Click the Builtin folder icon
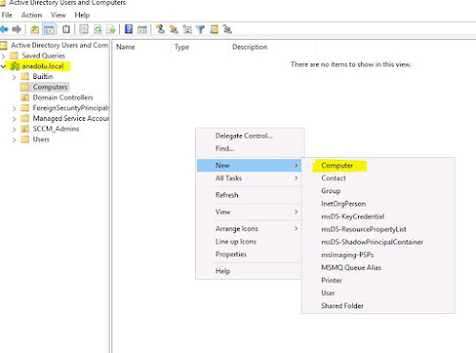Image resolution: width=476 pixels, height=353 pixels. pos(25,76)
